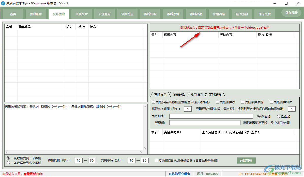Click the text area scroll-left arrow
Image resolution: width=304 pixels, height=177 pixels.
click(7, 152)
